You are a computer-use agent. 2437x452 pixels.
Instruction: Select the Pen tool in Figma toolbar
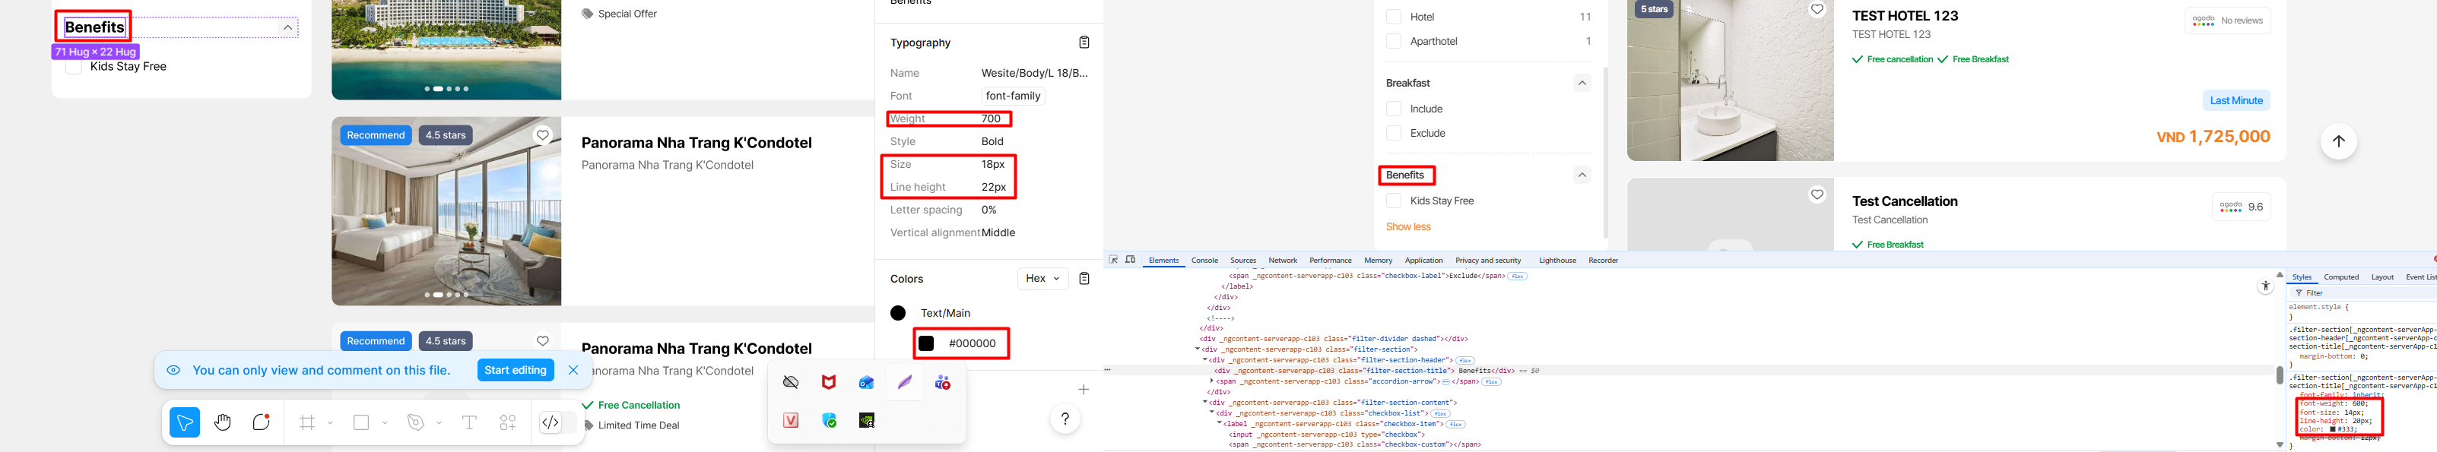click(x=415, y=422)
